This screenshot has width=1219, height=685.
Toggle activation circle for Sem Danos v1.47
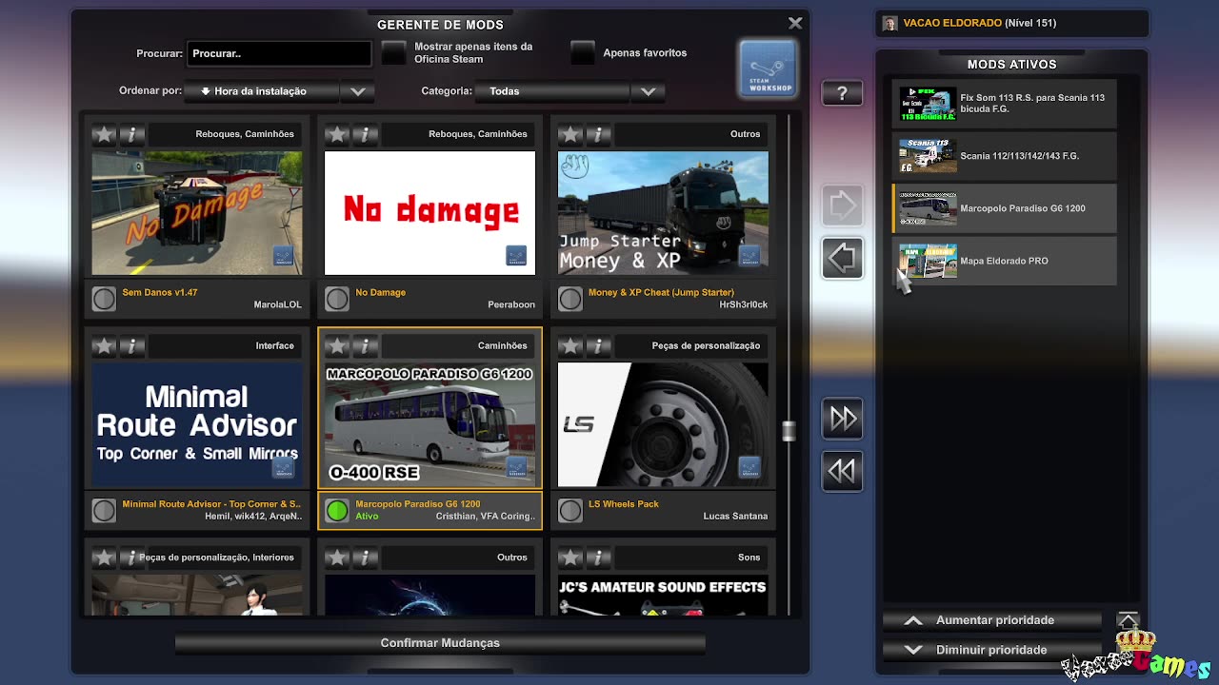(x=104, y=299)
